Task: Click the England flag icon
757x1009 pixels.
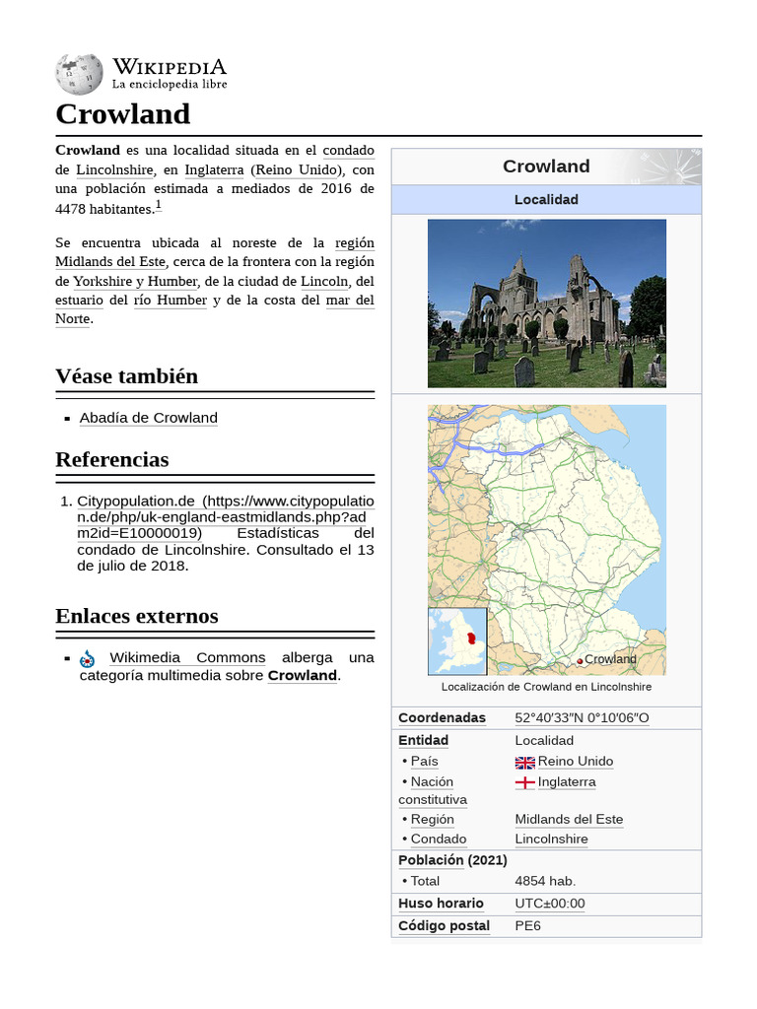Action: tap(524, 782)
